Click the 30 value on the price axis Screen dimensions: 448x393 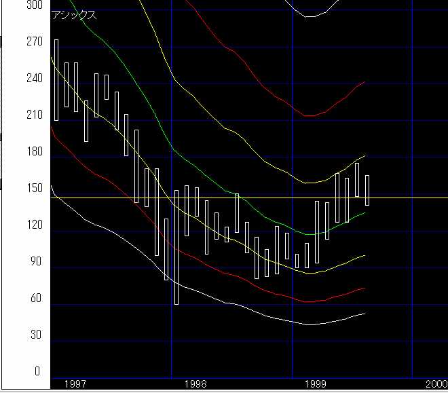tap(36, 335)
